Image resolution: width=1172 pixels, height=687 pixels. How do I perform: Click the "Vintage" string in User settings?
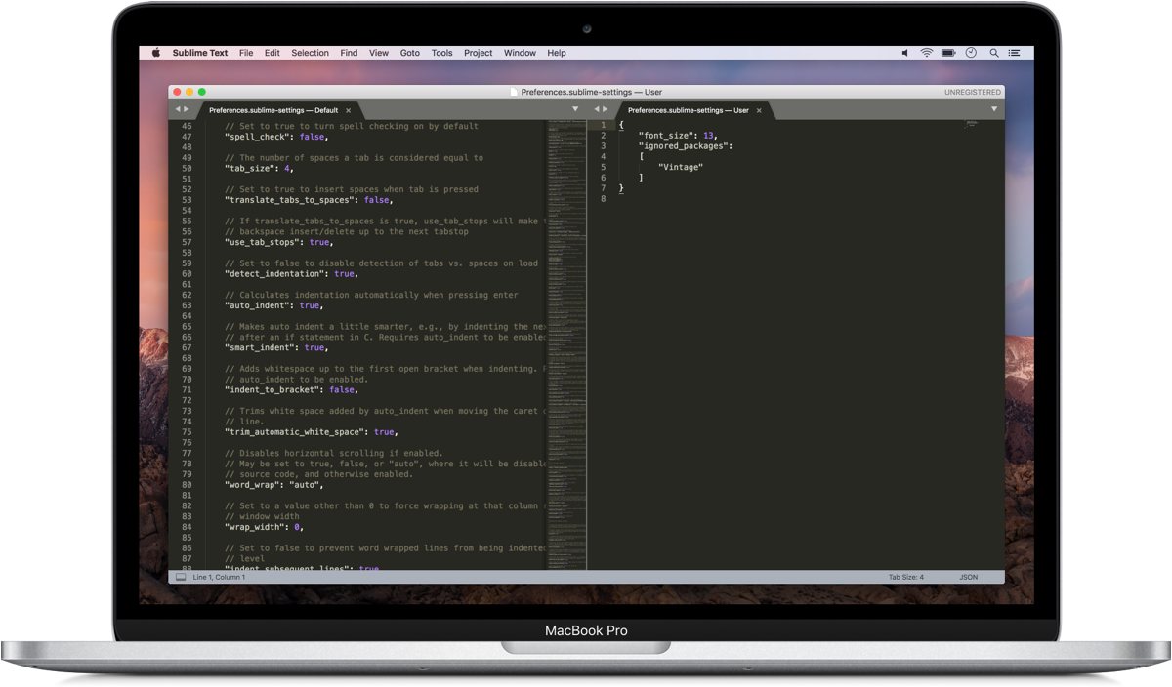[x=681, y=167]
